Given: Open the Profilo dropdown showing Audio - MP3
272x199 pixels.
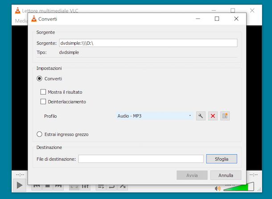Looking at the screenshot, I should click(154, 116).
